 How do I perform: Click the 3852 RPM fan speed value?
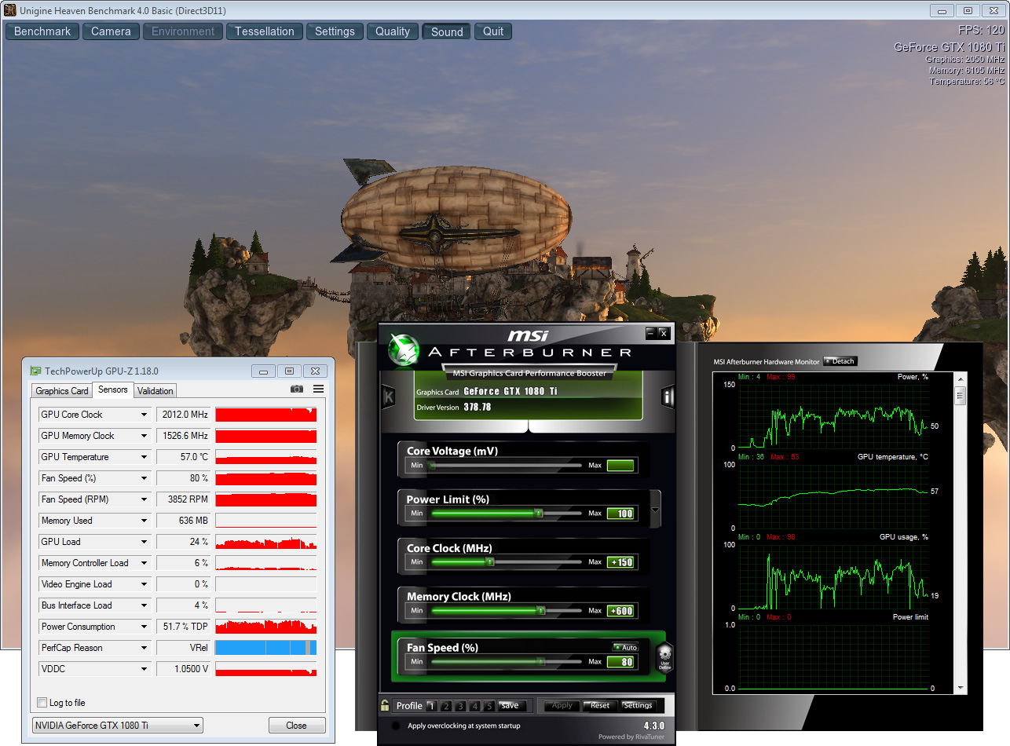click(184, 499)
